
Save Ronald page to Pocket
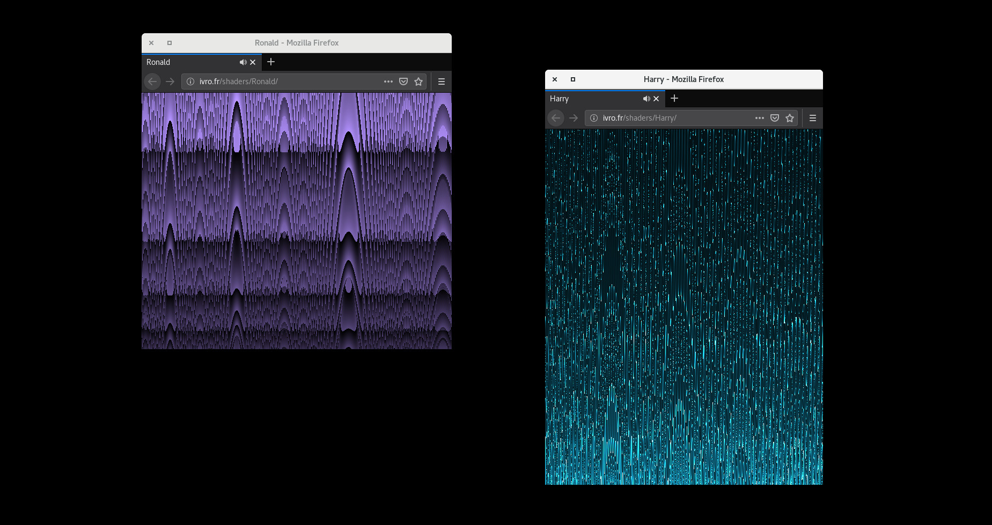[403, 82]
